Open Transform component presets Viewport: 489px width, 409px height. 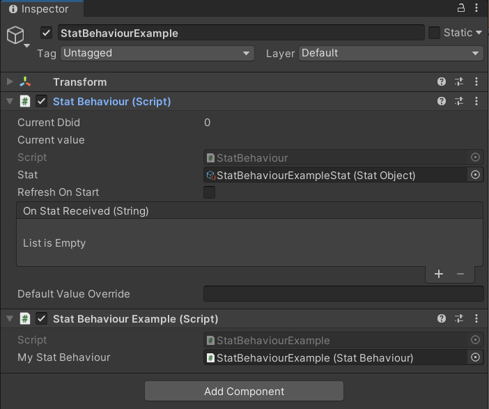click(459, 82)
